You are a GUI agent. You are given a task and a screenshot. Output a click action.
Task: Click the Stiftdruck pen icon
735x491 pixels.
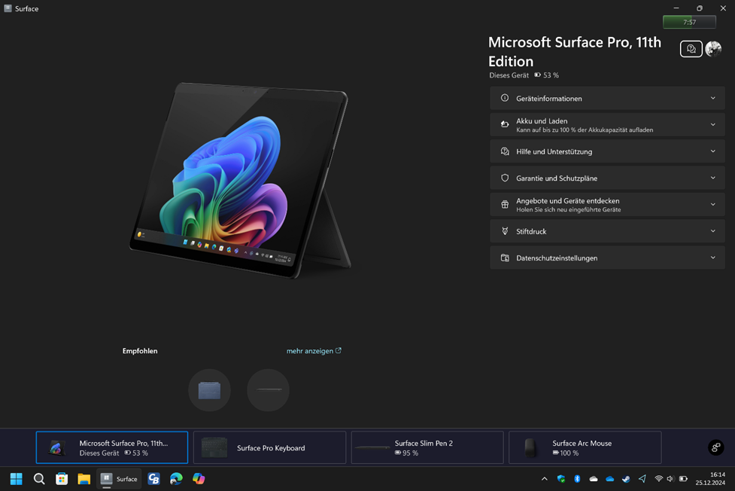tap(505, 231)
